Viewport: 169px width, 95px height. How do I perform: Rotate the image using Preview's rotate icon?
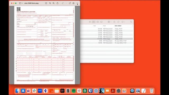pyautogui.click(x=70, y=3)
